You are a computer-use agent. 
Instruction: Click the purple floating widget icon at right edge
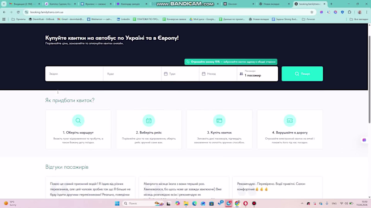click(364, 140)
